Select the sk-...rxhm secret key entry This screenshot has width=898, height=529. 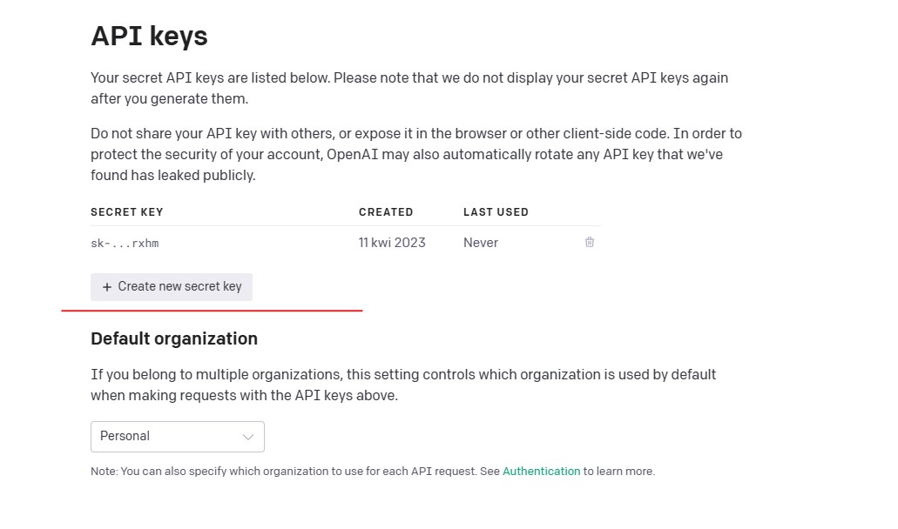(125, 243)
